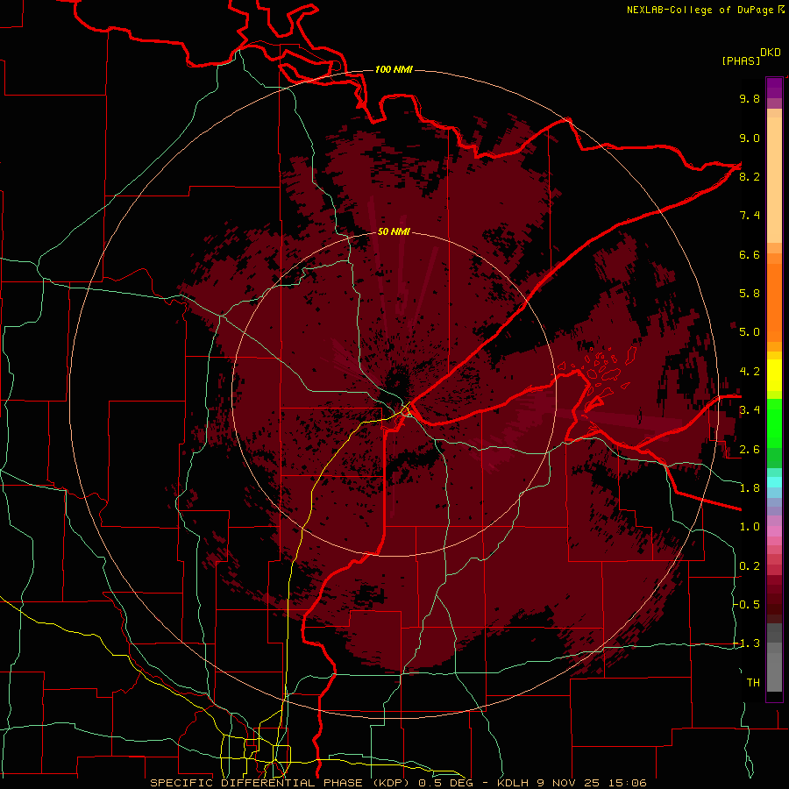
Task: Pick the cyan segment of the color scale
Action: pos(774,481)
